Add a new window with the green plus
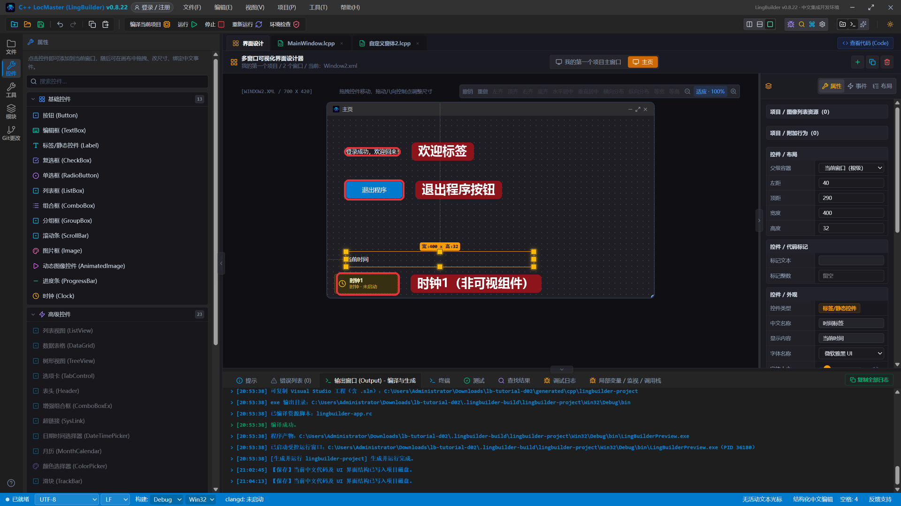Viewport: 901px width, 506px height. [x=857, y=62]
